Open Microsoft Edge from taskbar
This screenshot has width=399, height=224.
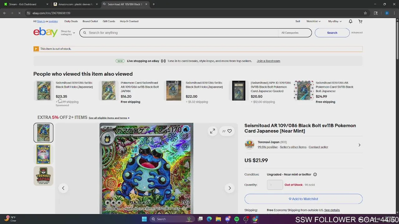click(209, 219)
